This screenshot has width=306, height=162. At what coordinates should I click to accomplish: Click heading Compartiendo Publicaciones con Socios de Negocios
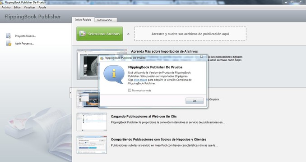158,139
